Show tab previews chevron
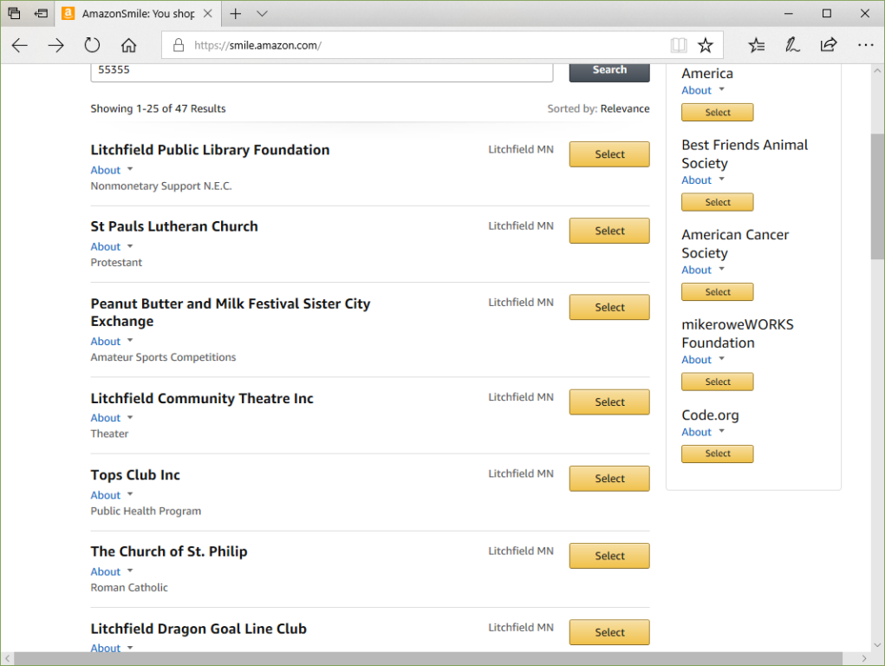885x666 pixels. click(x=263, y=14)
